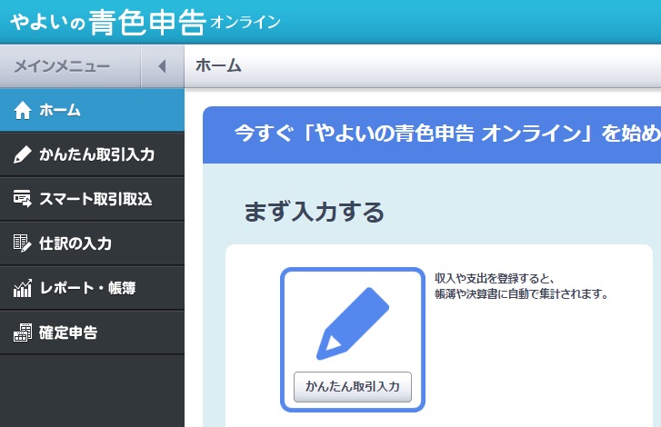Select 仕訳の入力 menu entry
Viewport: 661px width, 427px height.
click(x=92, y=243)
